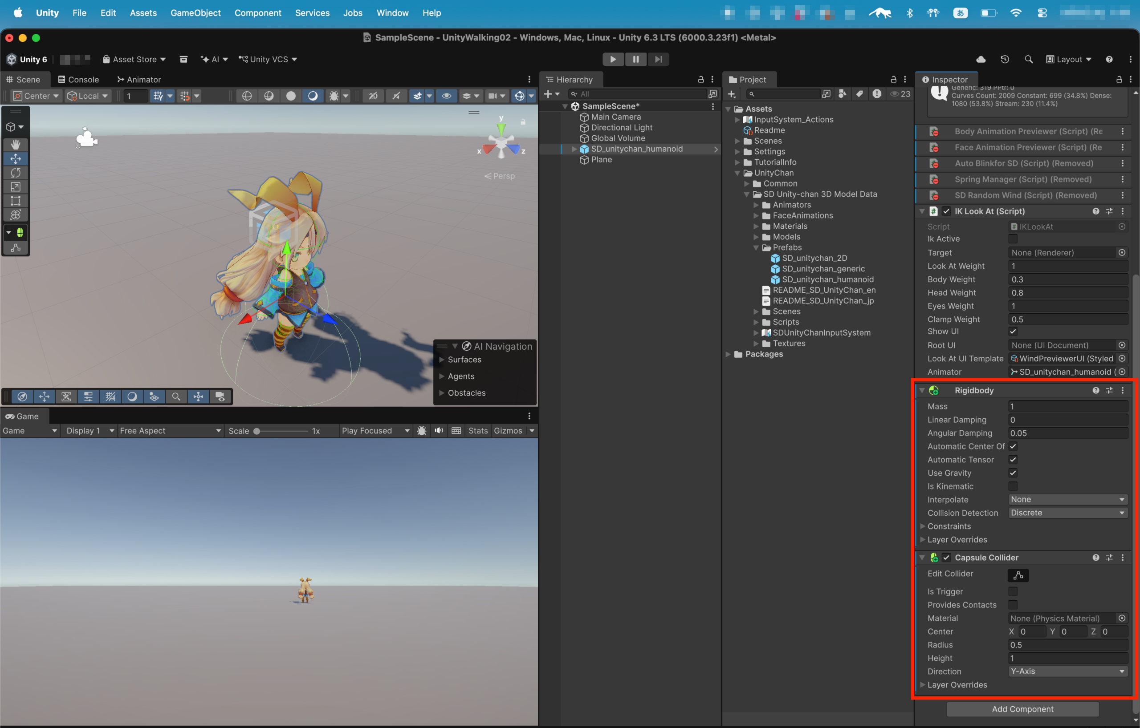Select the Rect tool in the Scene toolbar
1140x728 pixels.
(16, 201)
